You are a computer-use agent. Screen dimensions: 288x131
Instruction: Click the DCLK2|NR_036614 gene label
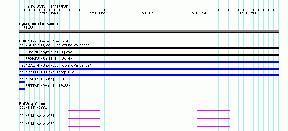(34, 108)
